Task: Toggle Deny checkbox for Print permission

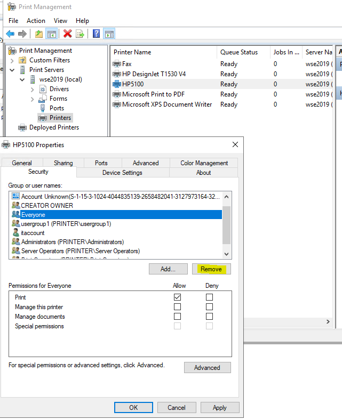Action: (209, 297)
